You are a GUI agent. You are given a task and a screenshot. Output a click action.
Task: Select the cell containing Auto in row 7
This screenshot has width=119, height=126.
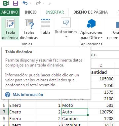[74, 112]
